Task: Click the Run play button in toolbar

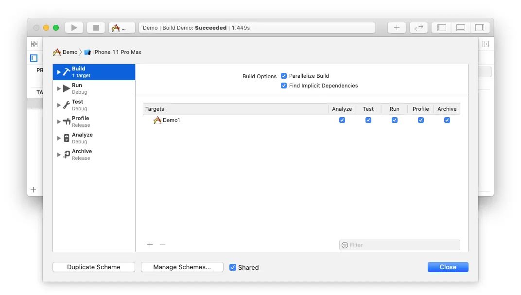Action: pos(74,28)
